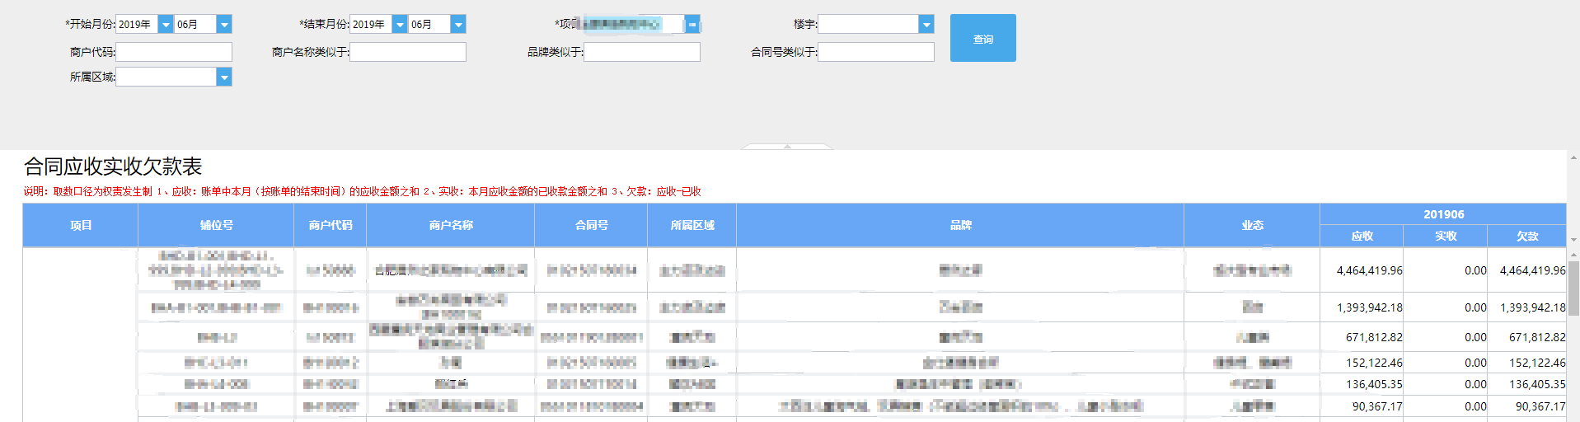Image resolution: width=1580 pixels, height=422 pixels.
Task: Open the 开始月份 year dropdown
Action: (x=166, y=25)
